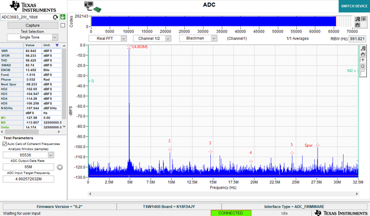Click the results table up scroll arrow
The width and height of the screenshot is (370, 216).
click(x=64, y=46)
